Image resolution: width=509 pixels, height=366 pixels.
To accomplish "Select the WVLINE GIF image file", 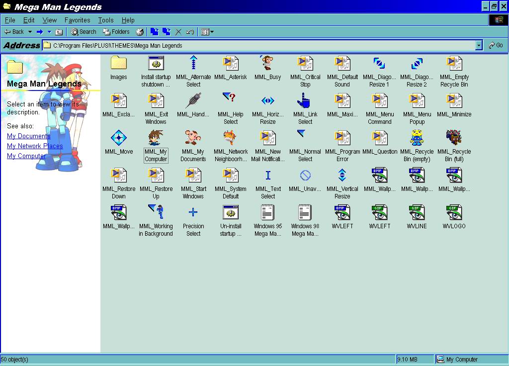I will tap(417, 218).
